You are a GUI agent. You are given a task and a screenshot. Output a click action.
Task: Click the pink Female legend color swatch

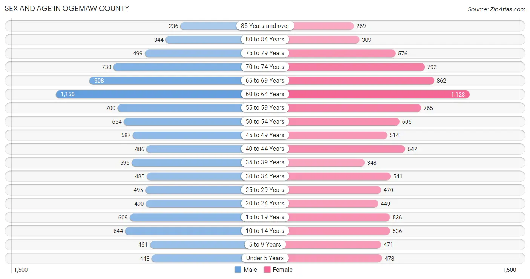(x=267, y=270)
